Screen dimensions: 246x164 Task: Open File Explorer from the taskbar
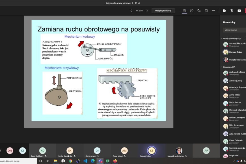coord(55,161)
